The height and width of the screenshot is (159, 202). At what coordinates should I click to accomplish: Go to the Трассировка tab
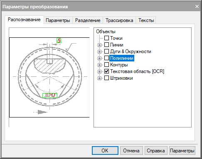[119, 20]
